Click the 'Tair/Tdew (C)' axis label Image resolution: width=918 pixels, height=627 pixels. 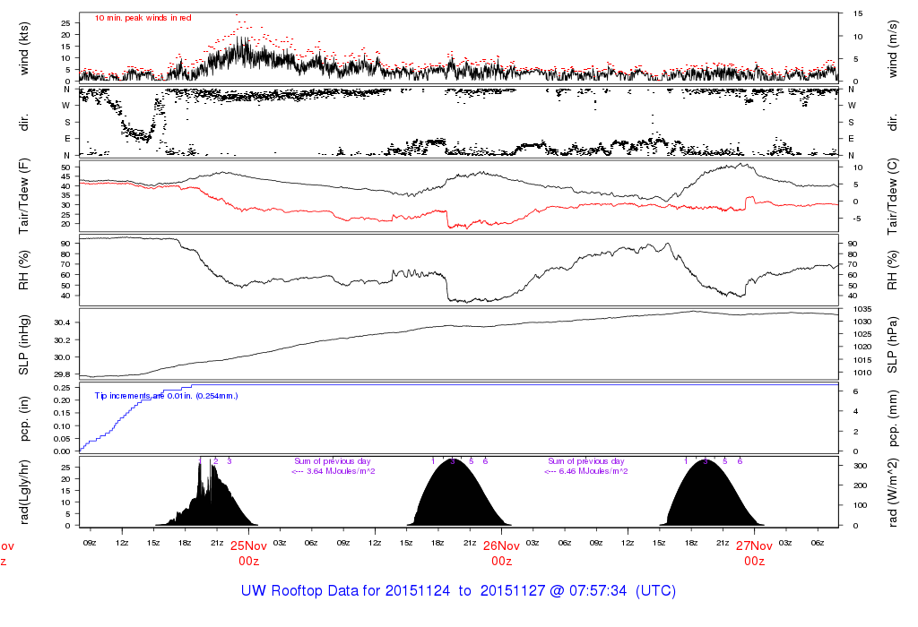[x=892, y=196]
